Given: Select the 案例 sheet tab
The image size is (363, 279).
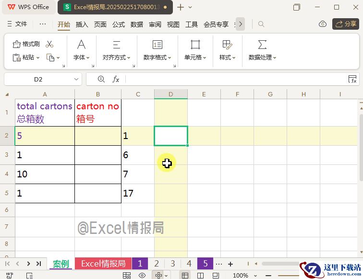Looking at the screenshot, I should 61,264.
